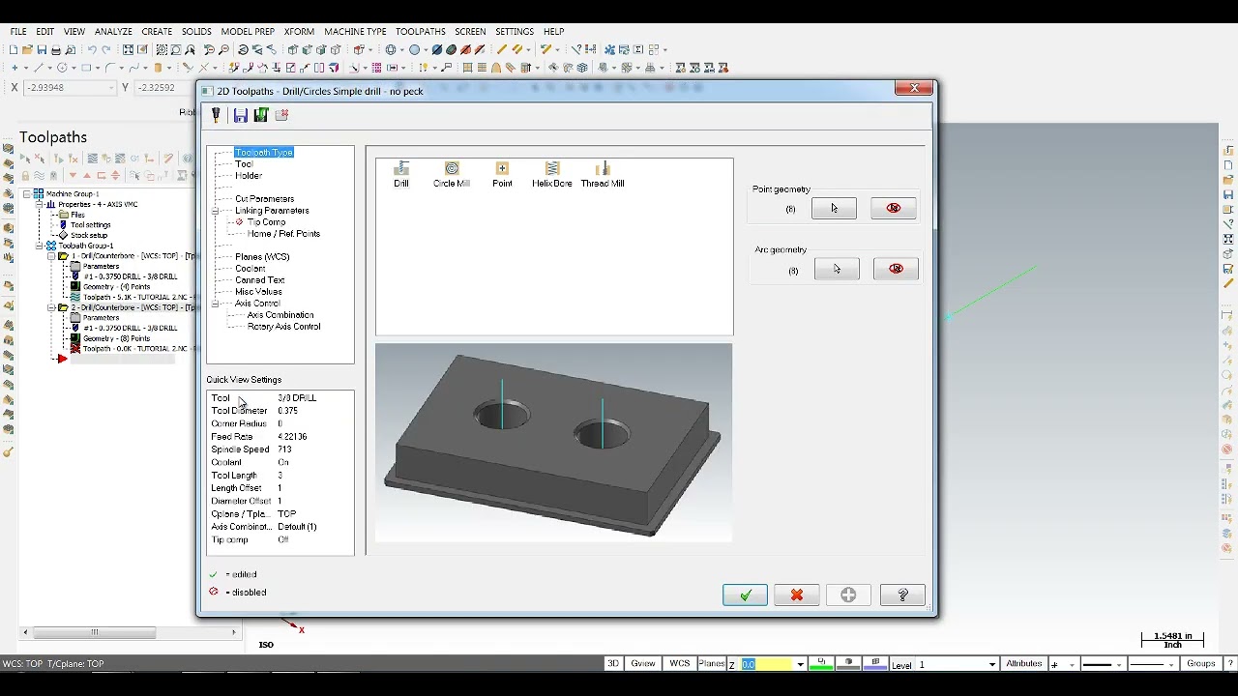Click Stock setup in Toolpaths manager
Viewport: 1238px width, 696px height.
coord(88,236)
